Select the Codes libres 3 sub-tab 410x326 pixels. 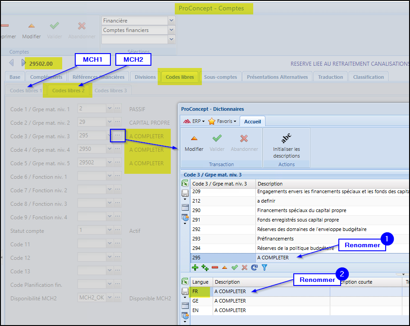[110, 91]
